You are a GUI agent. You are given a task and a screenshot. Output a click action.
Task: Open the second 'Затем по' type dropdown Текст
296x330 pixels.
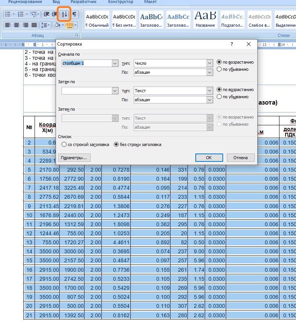click(210, 91)
